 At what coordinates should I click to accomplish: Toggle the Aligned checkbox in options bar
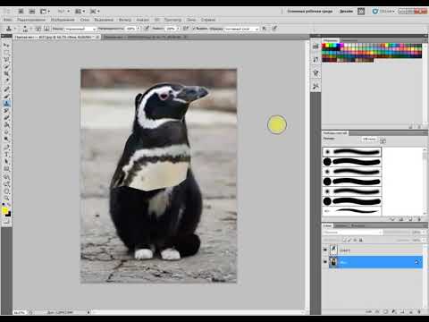(x=194, y=29)
